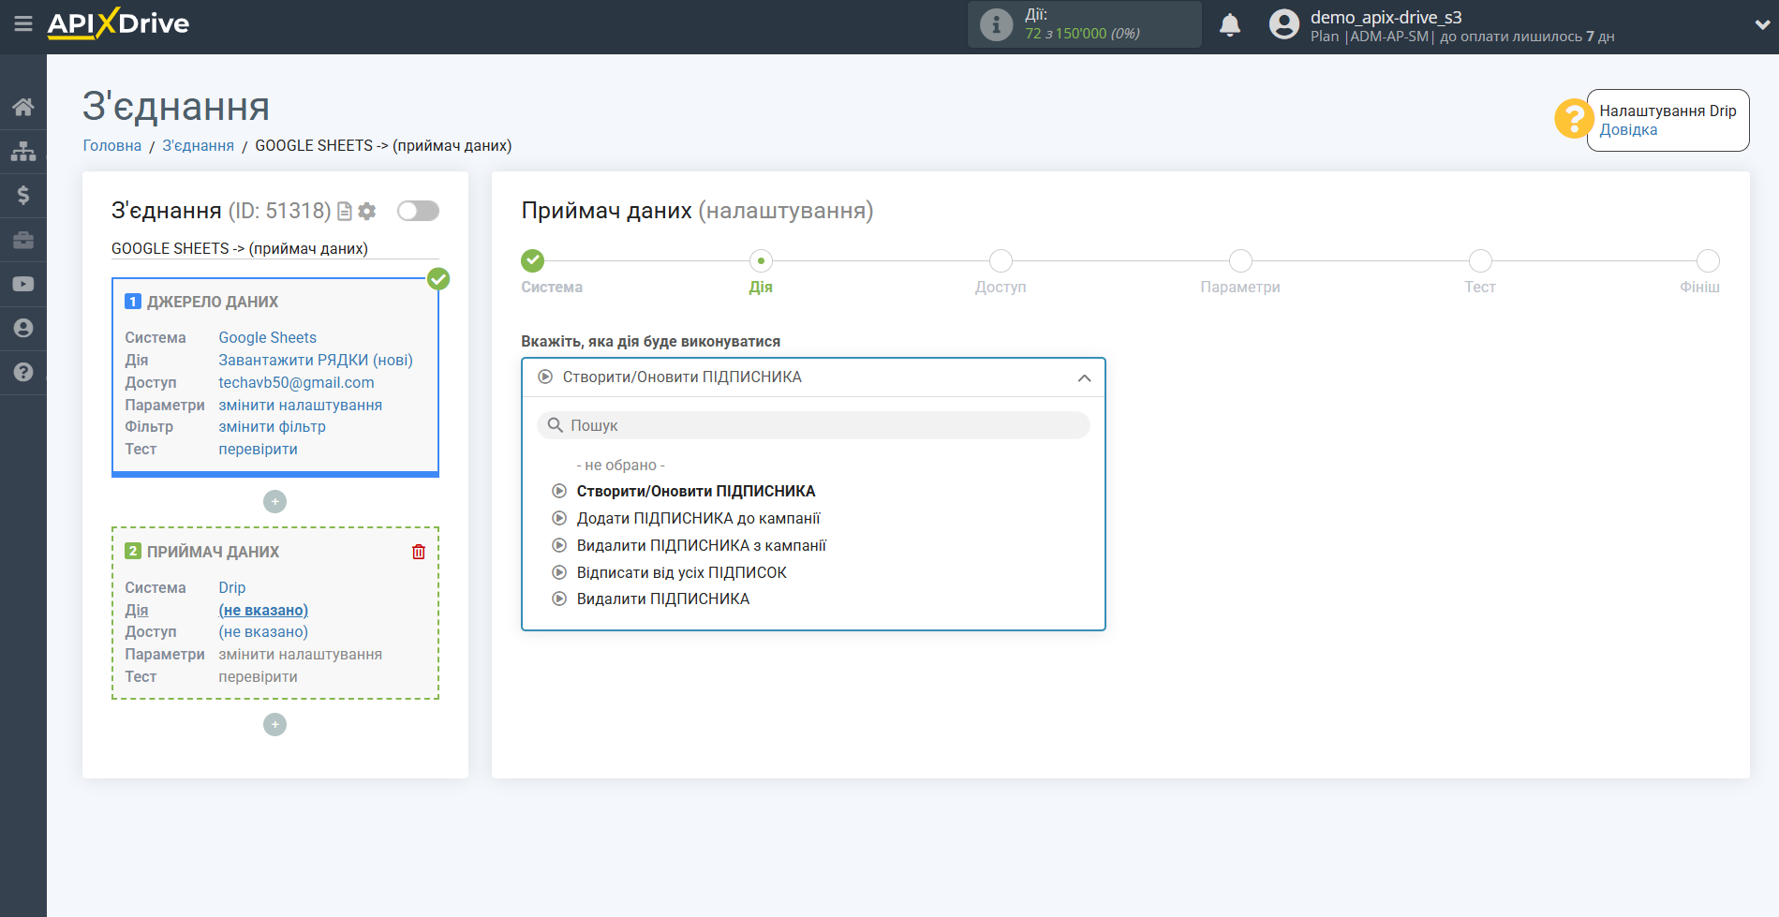
Task: Open the Головна breadcrumb link
Action: (x=112, y=146)
